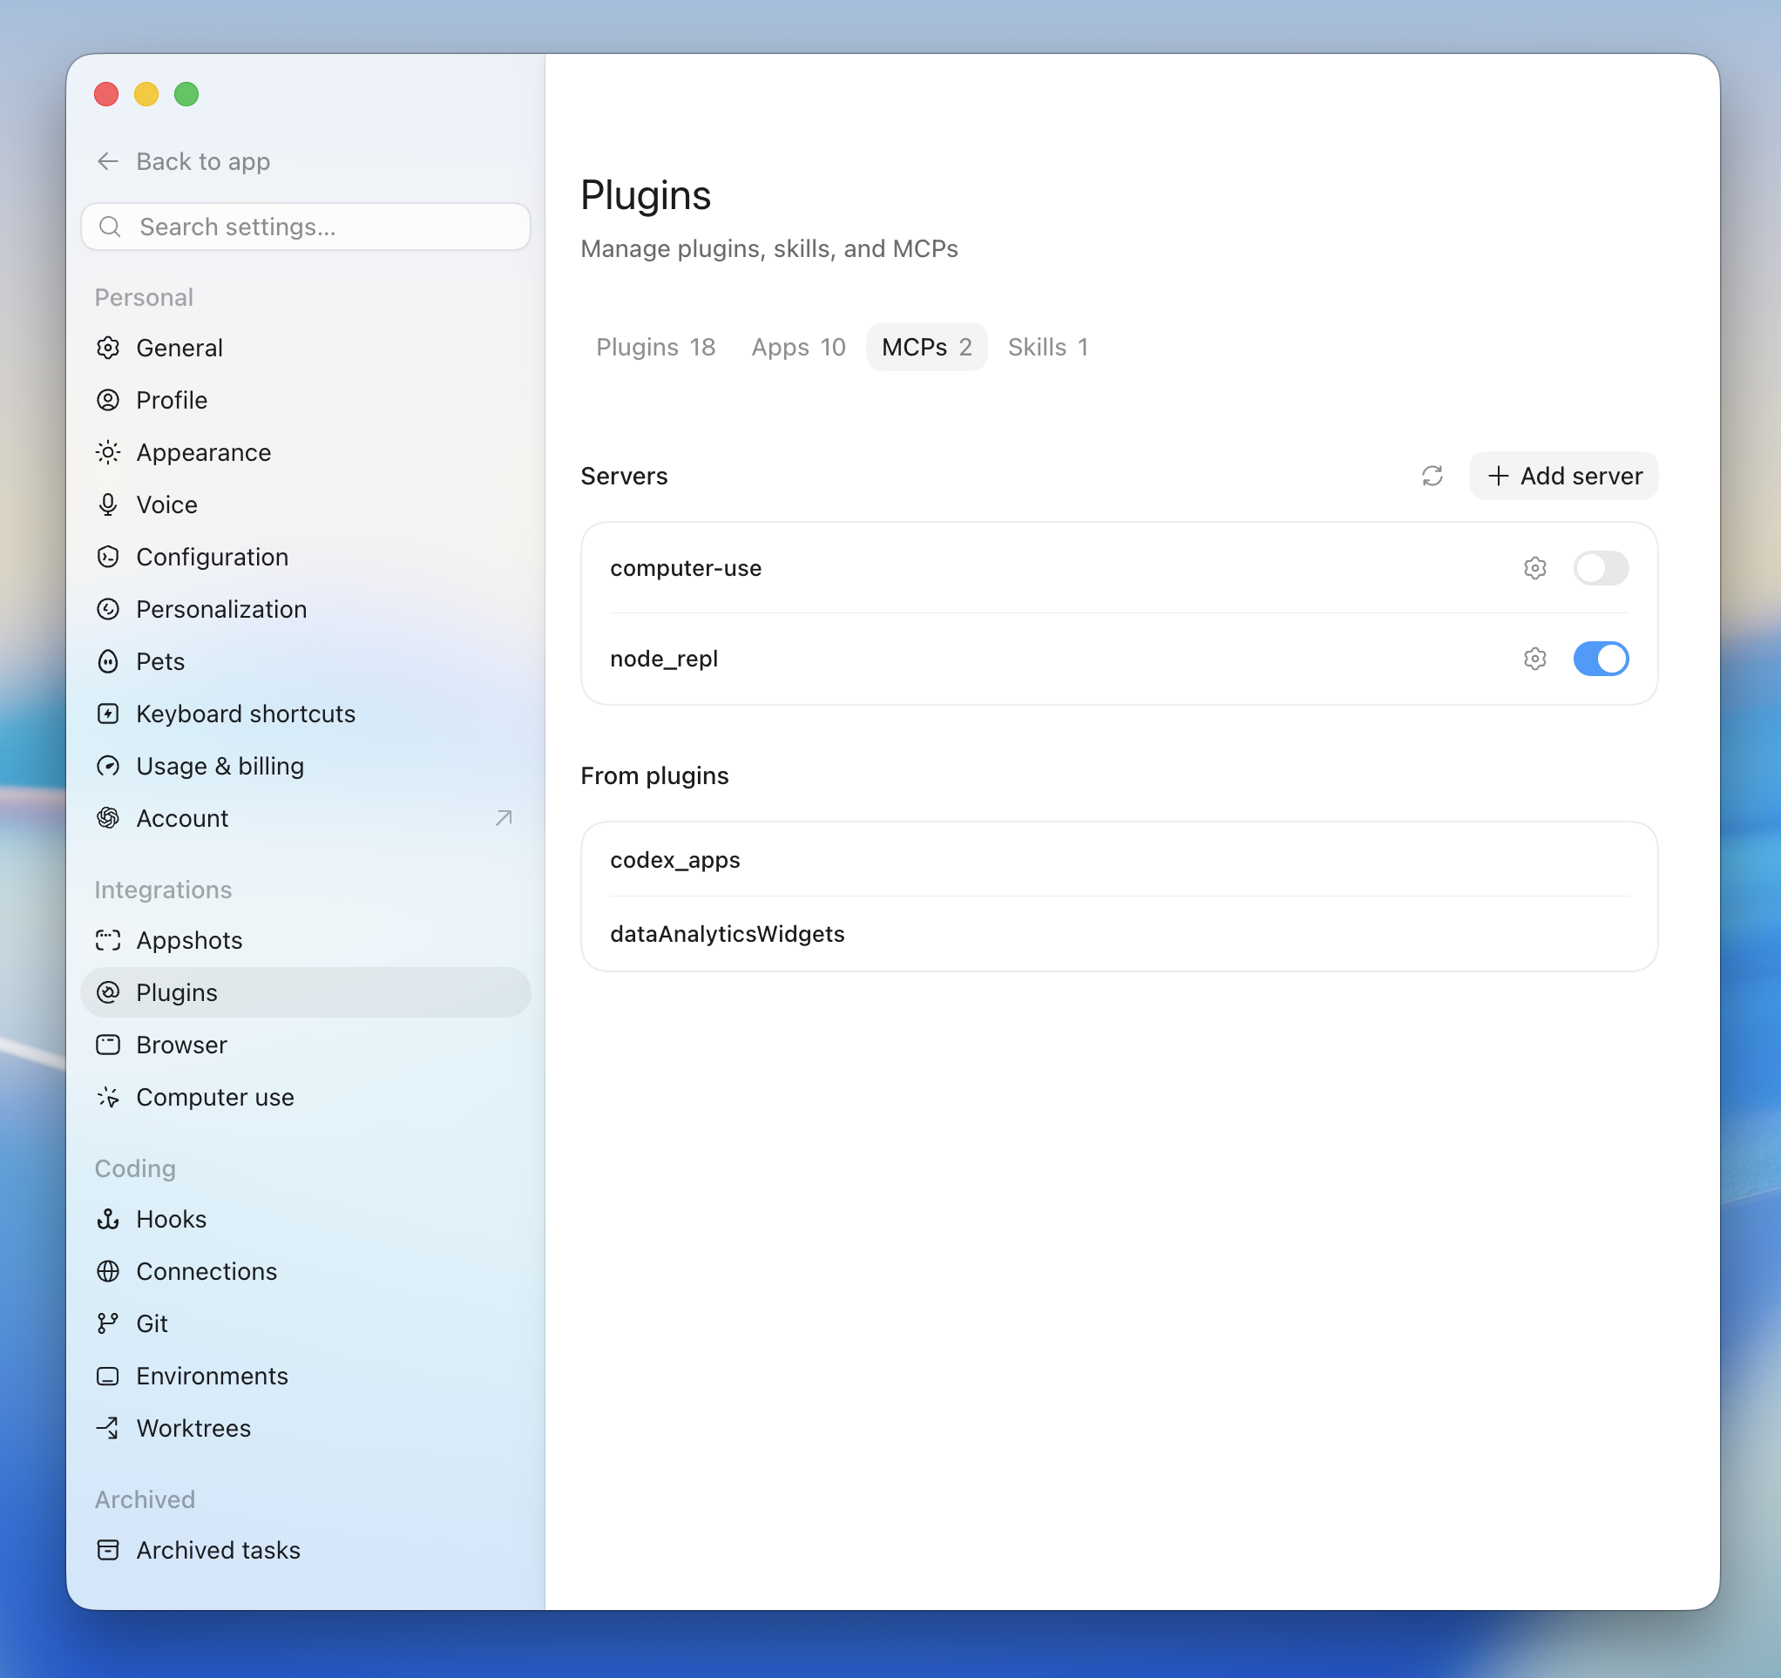Click the external-link arrow beside Account
Screen dimensions: 1781x1678
(x=504, y=818)
